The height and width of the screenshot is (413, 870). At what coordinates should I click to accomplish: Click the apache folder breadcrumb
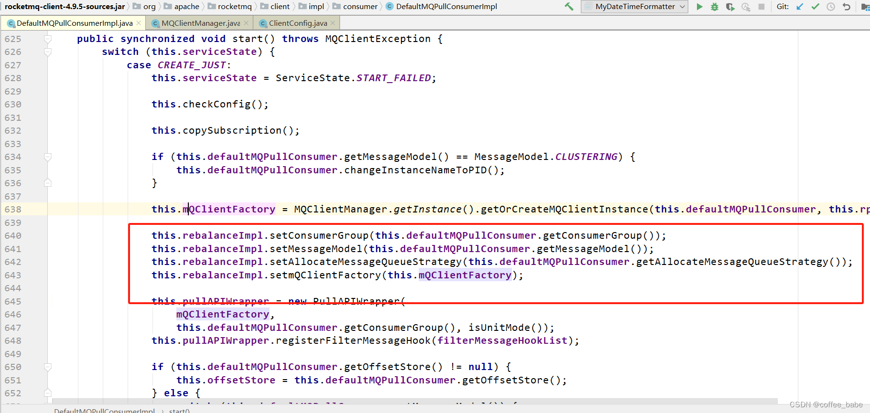pyautogui.click(x=182, y=7)
